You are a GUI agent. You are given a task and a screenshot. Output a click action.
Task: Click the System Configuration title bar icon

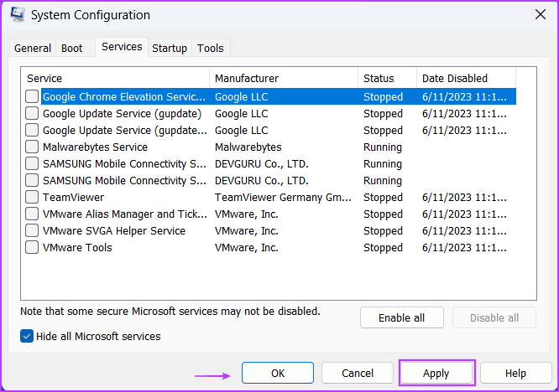click(17, 15)
